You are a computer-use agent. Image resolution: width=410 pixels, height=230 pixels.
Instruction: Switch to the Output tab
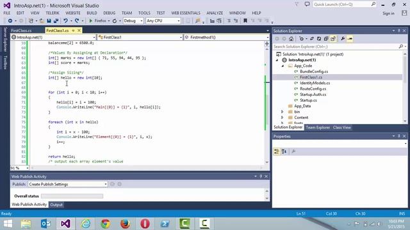[56, 204]
